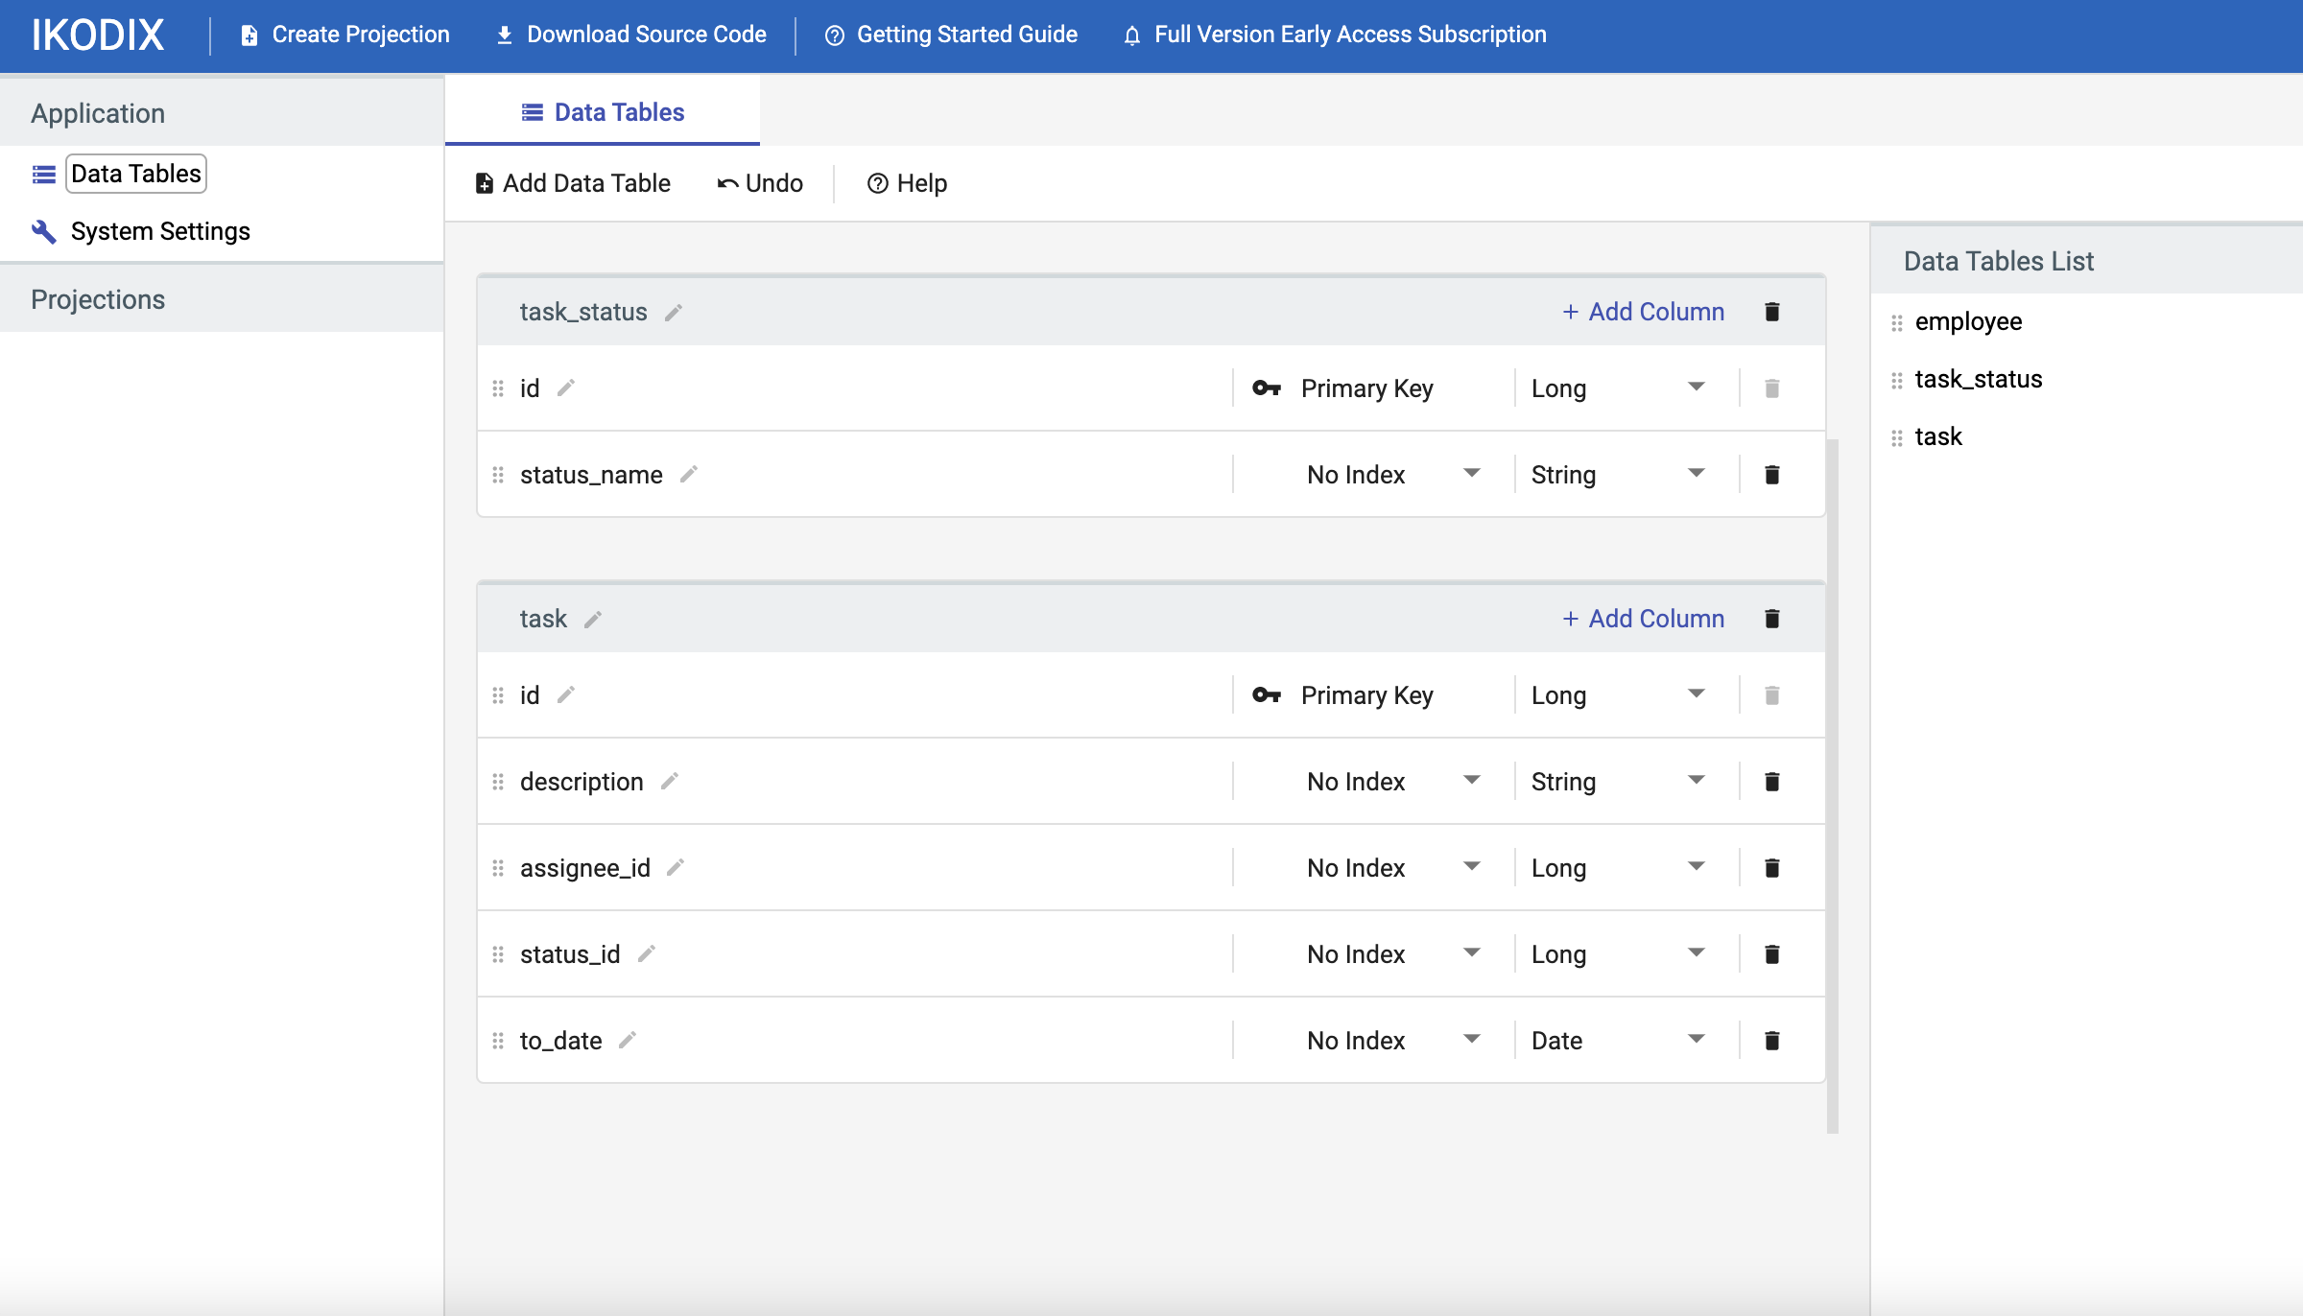Delete the whole task table
2303x1316 pixels.
coord(1771,619)
